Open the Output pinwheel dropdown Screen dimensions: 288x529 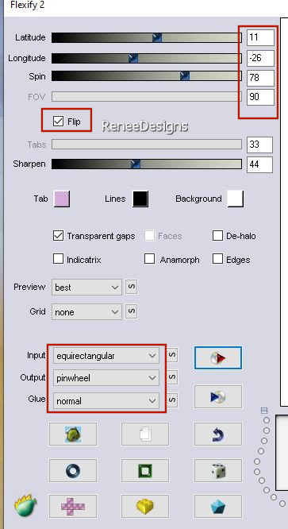pos(106,378)
